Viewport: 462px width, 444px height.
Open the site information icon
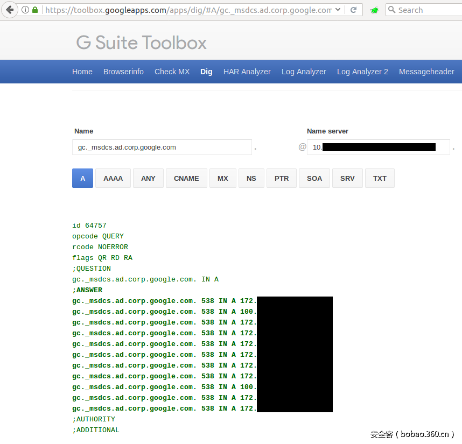pos(25,10)
